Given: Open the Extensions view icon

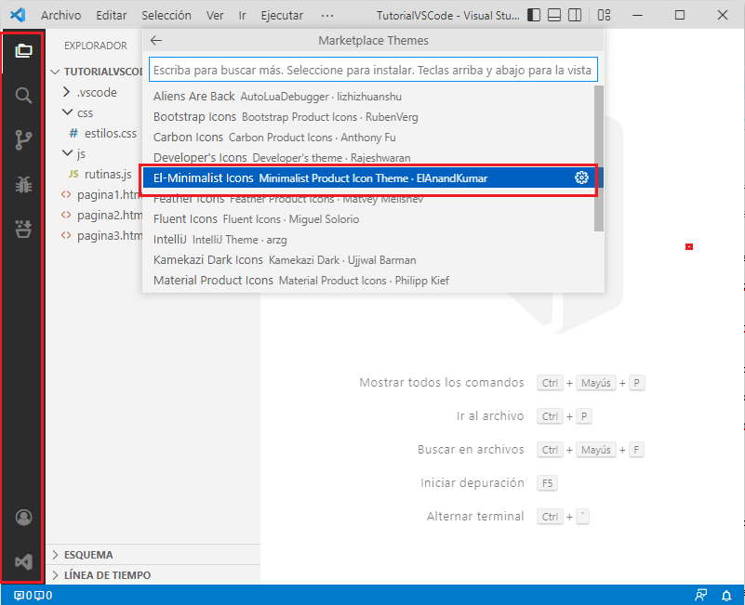Looking at the screenshot, I should (23, 229).
